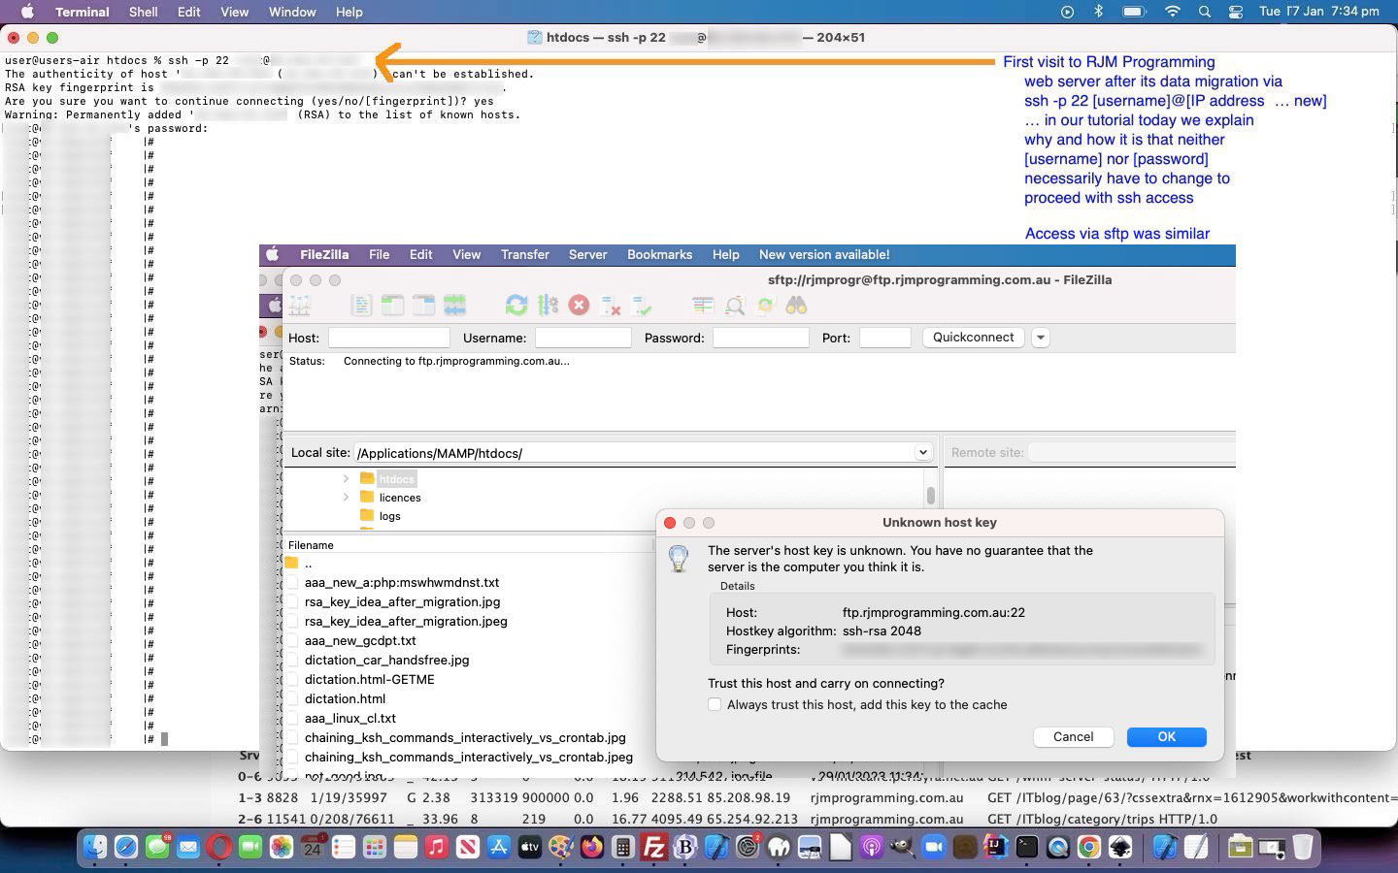Select dictation.html-GETME file
The image size is (1398, 873).
(x=369, y=679)
